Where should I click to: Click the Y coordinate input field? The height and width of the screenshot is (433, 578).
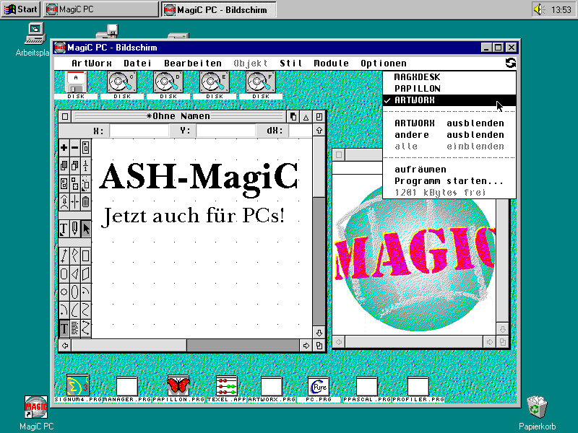click(226, 131)
